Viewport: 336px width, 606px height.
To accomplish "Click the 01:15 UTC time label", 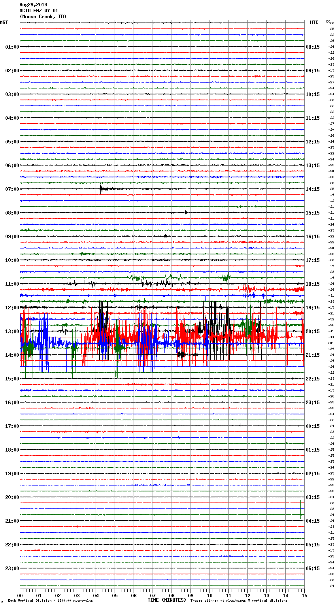I will [x=313, y=450].
